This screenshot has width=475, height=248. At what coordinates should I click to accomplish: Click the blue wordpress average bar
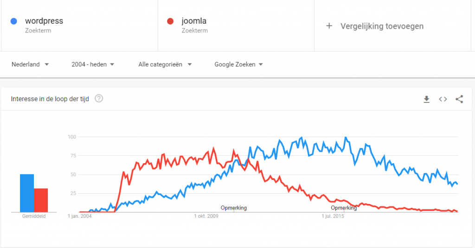tap(27, 193)
